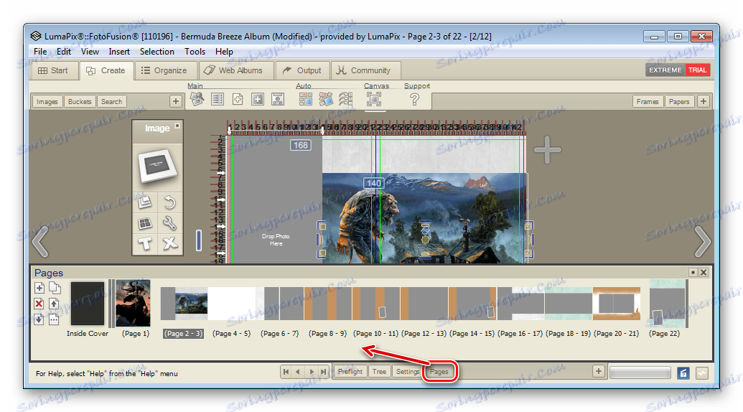This screenshot has width=743, height=412.
Task: Click the stacked layers icon in Image panel
Action: coord(145,202)
